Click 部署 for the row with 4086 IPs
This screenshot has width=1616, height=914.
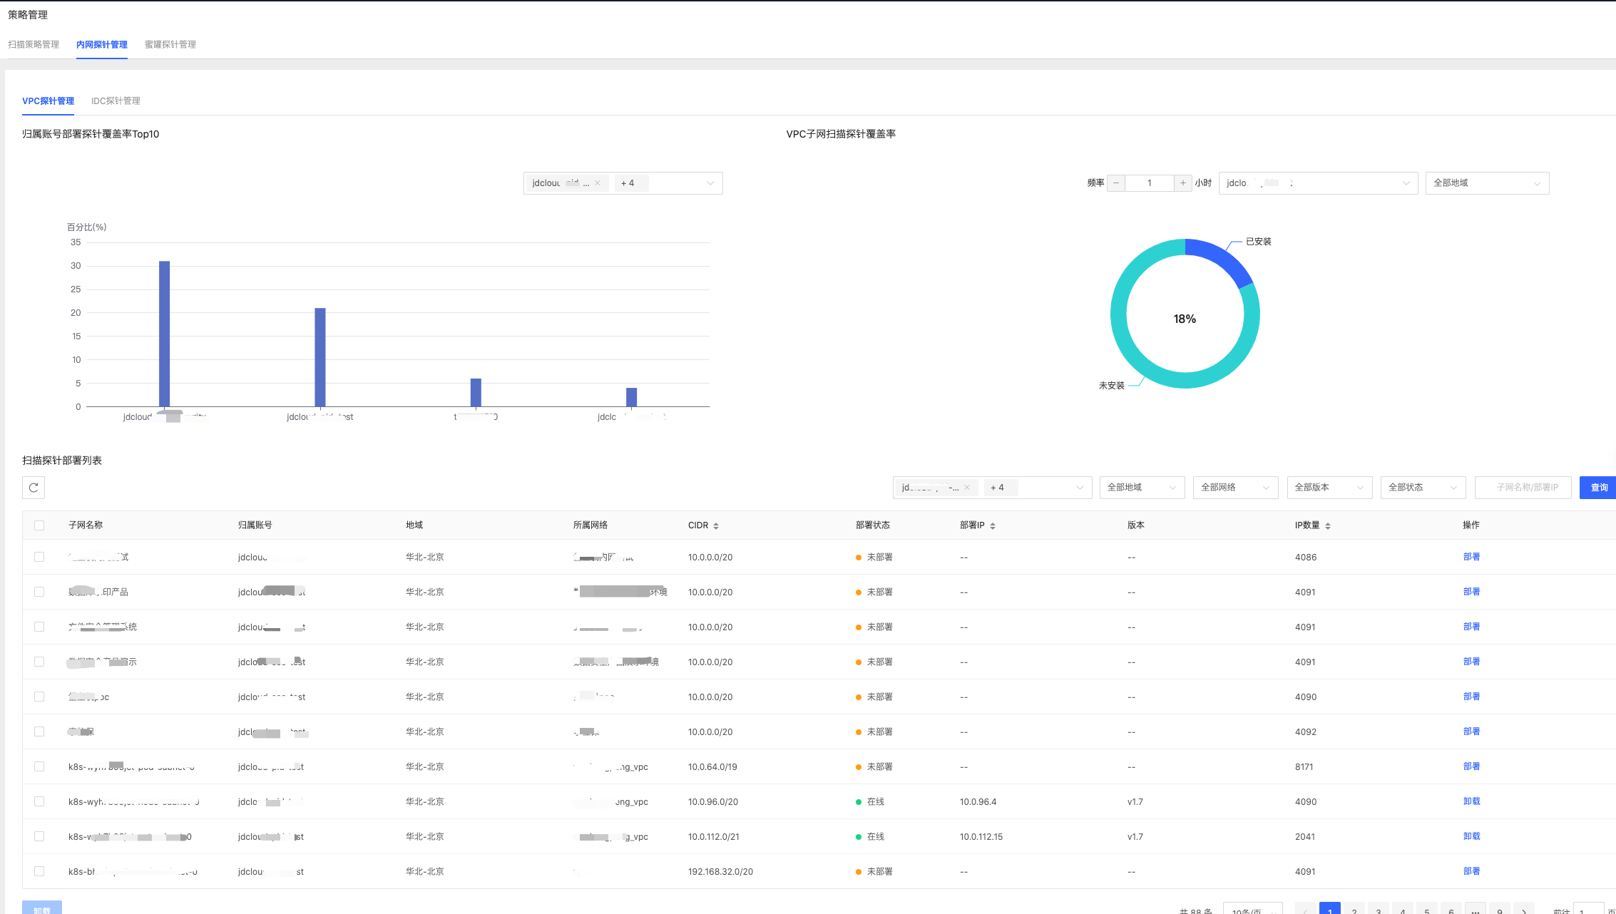tap(1471, 557)
